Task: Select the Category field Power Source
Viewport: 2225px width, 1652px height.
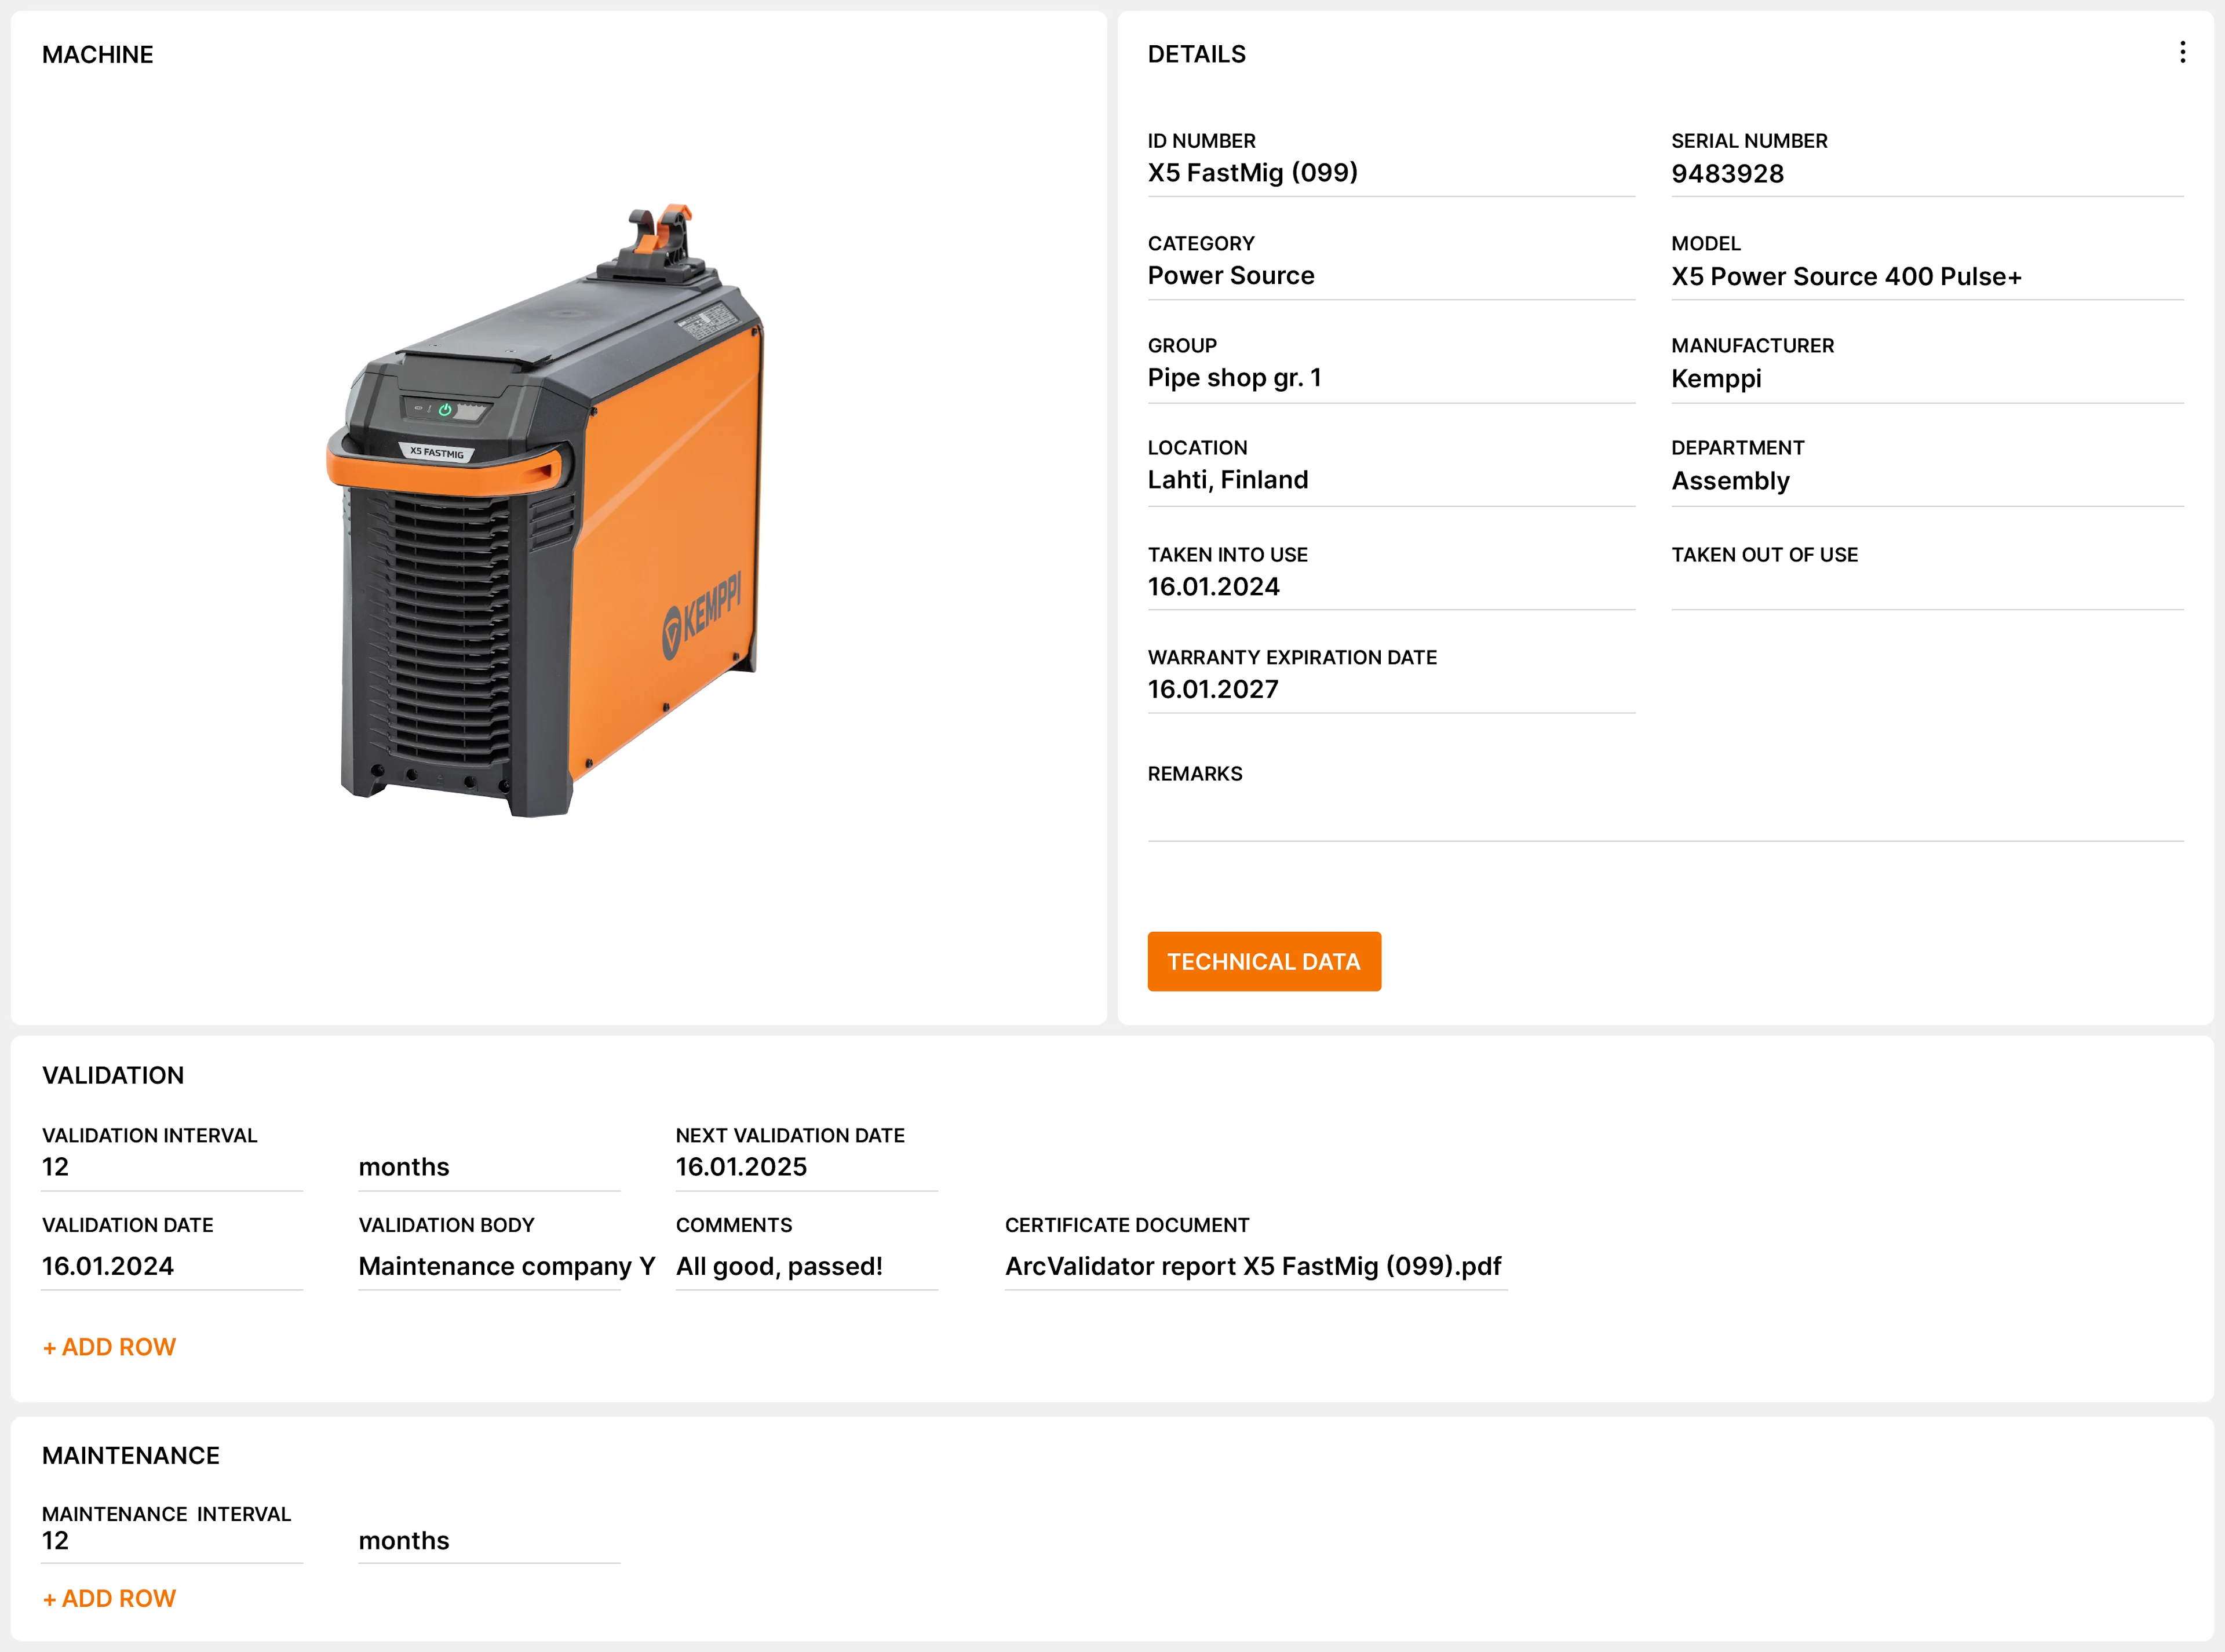Action: 1391,277
